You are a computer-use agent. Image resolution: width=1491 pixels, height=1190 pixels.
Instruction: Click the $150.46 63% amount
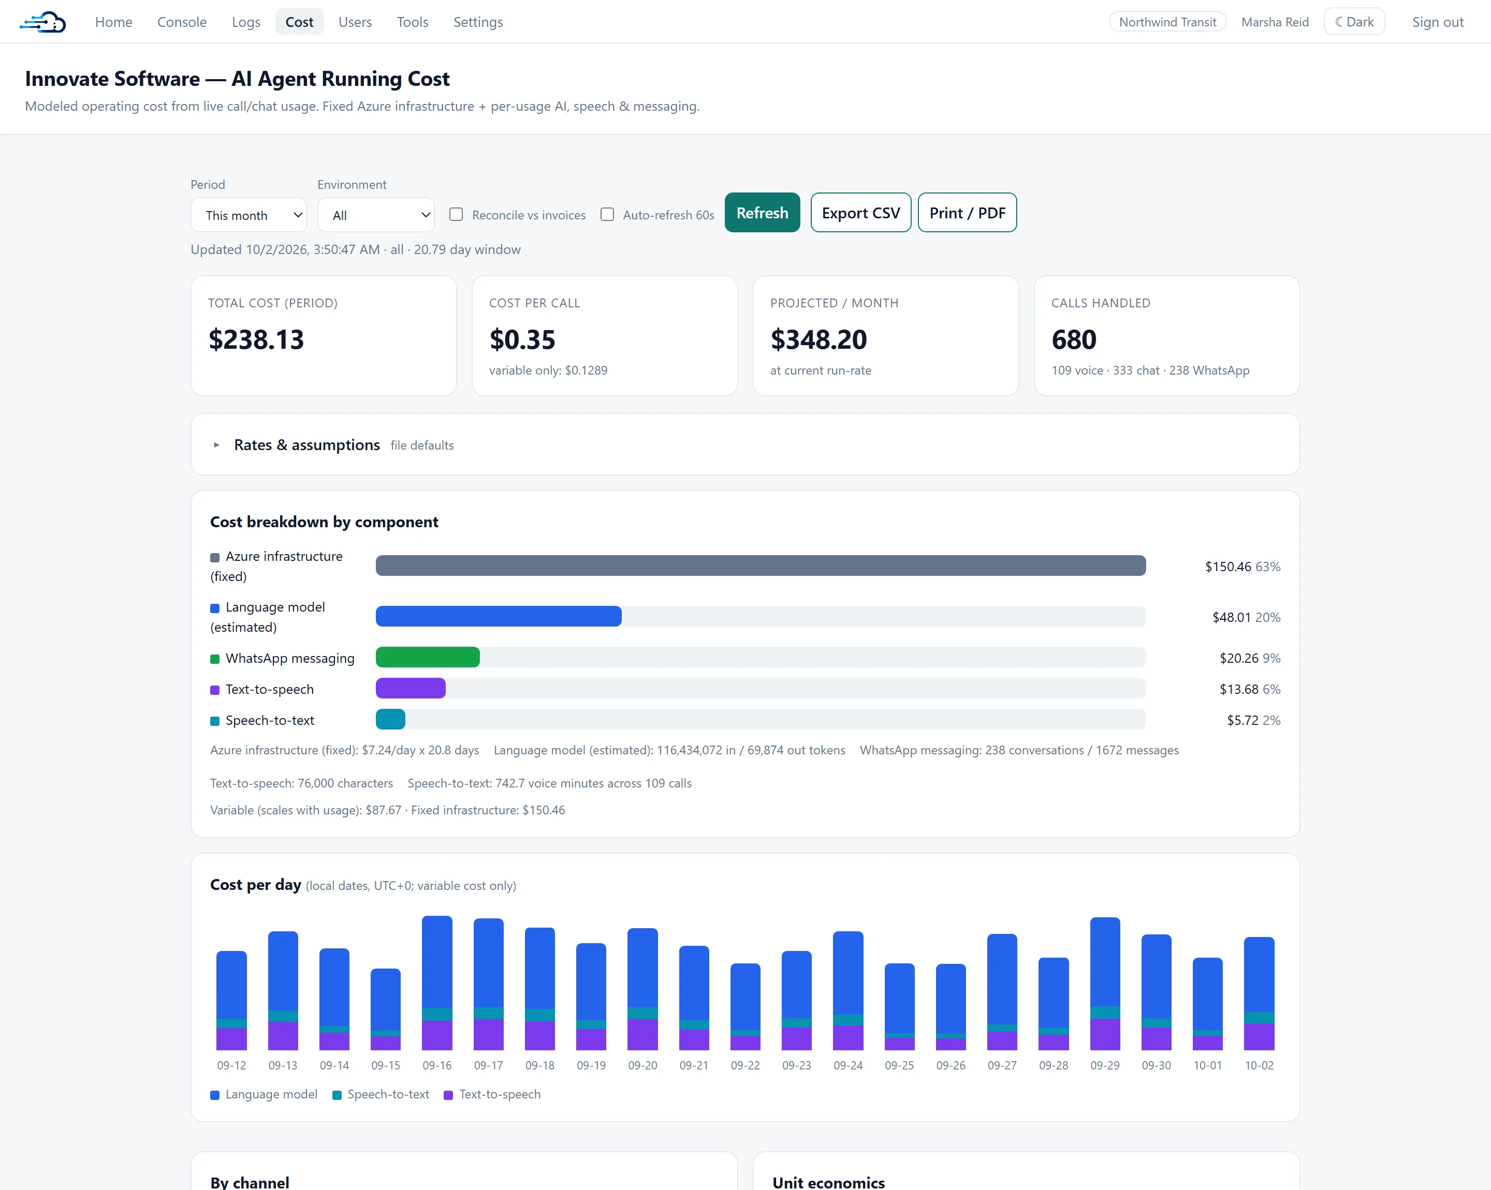click(1242, 567)
